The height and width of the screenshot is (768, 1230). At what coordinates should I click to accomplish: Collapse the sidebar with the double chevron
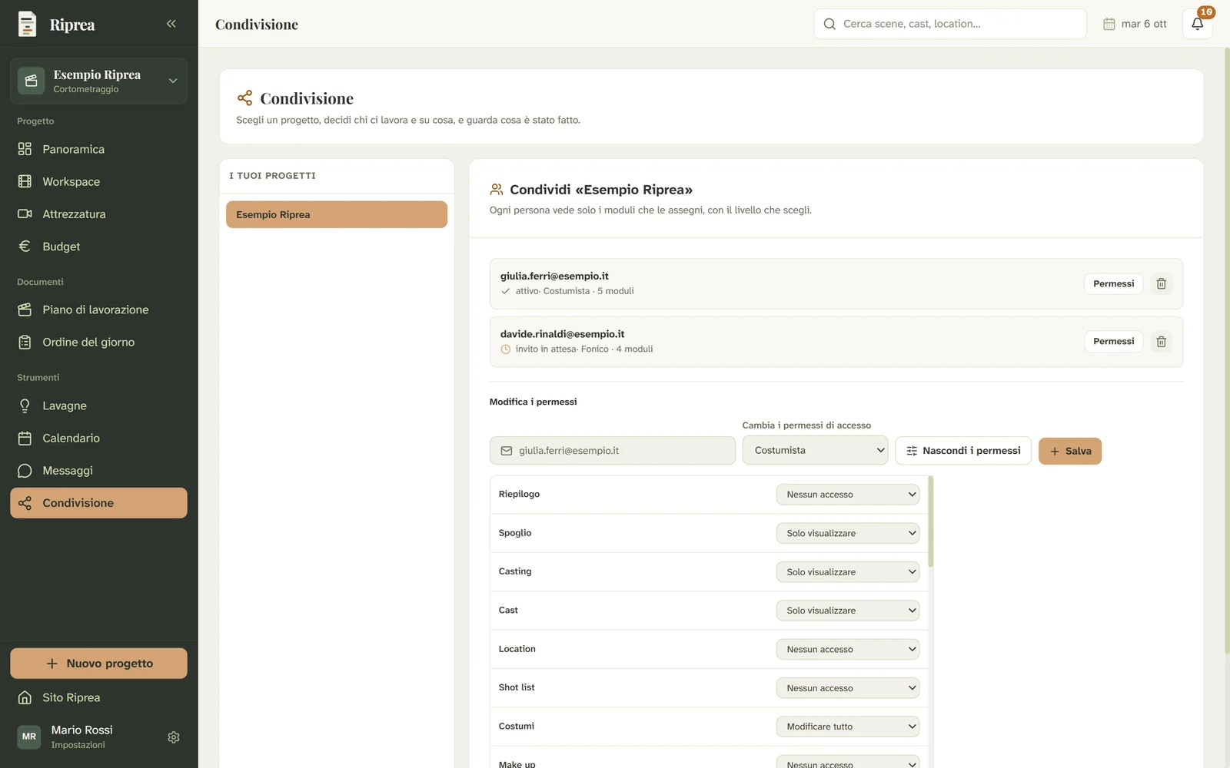[171, 24]
